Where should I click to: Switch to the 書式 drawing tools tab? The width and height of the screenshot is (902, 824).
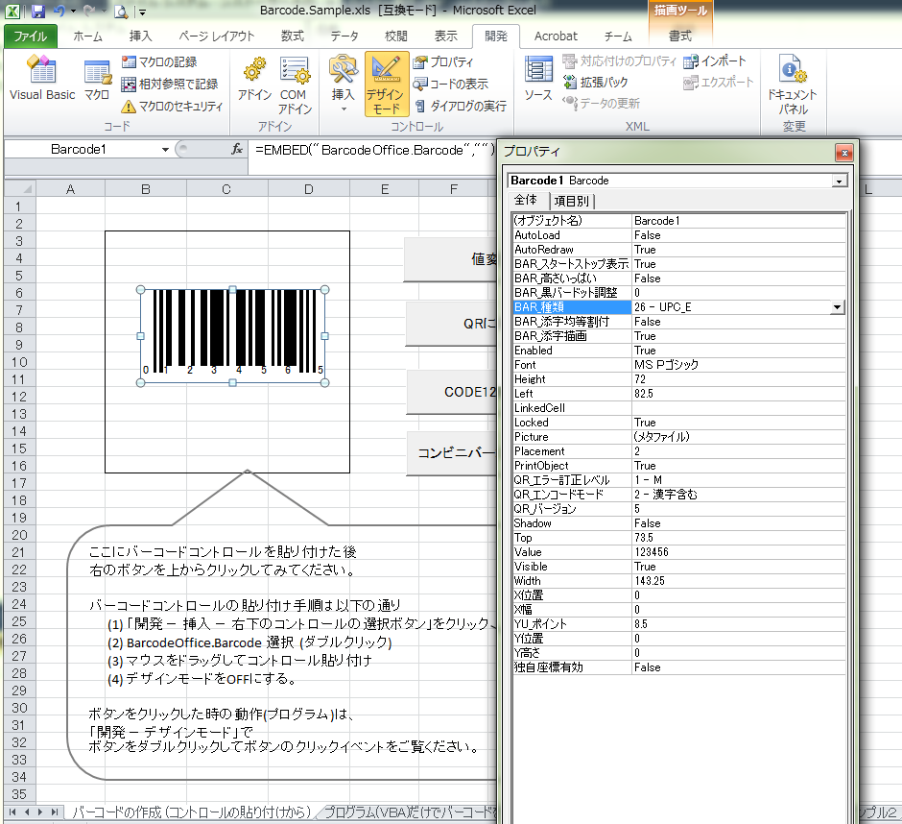680,36
